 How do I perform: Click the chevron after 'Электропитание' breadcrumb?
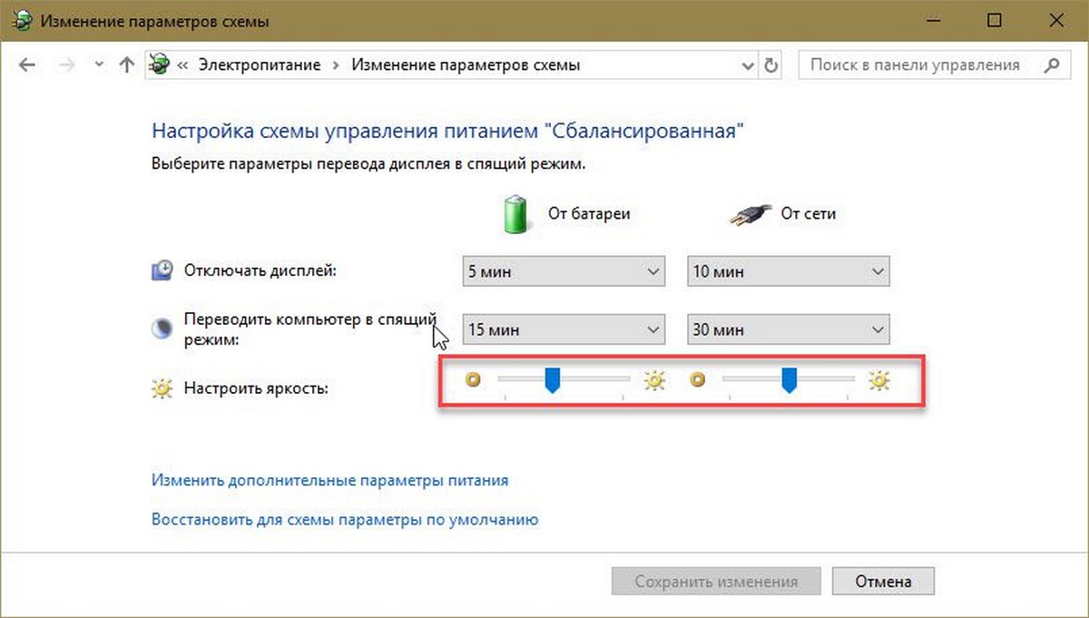(x=336, y=65)
